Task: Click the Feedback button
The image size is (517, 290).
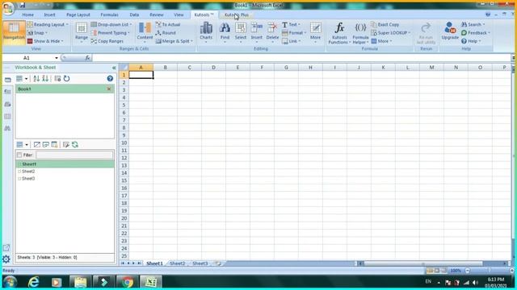Action: 476,33
